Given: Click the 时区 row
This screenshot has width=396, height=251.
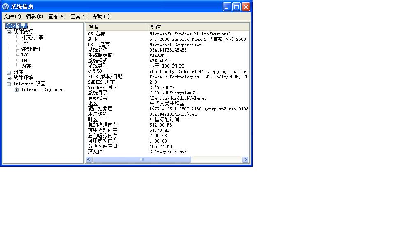Looking at the screenshot, I should point(168,120).
